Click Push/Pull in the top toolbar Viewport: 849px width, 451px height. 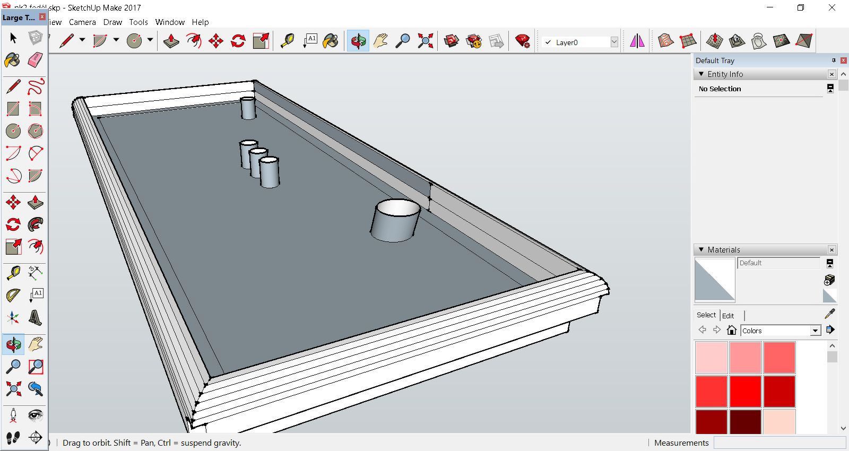tap(171, 41)
